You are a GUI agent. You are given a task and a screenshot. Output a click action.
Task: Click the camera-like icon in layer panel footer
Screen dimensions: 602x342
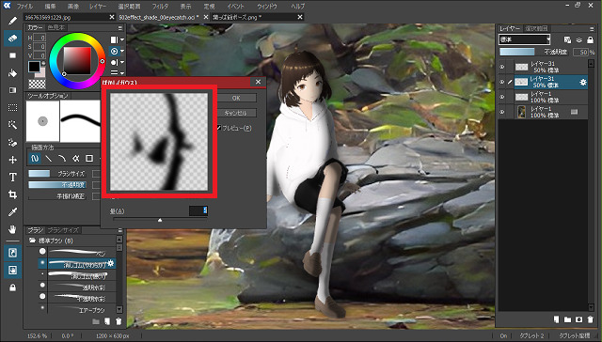(x=579, y=319)
